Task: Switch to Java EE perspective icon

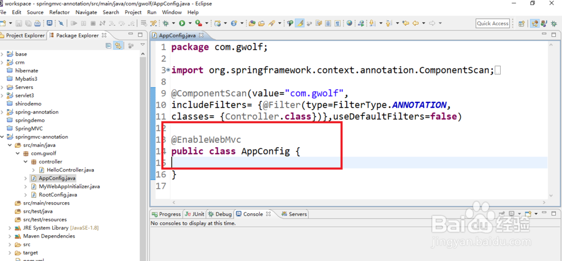Action: pyautogui.click(x=535, y=23)
